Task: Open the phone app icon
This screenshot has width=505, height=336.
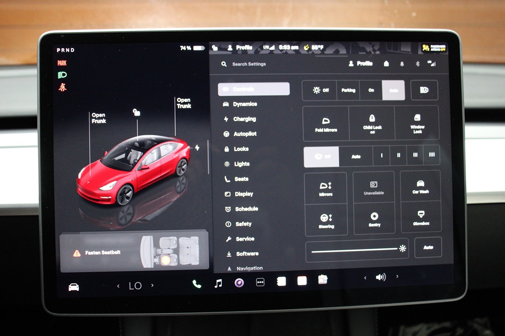Action: coord(197,283)
